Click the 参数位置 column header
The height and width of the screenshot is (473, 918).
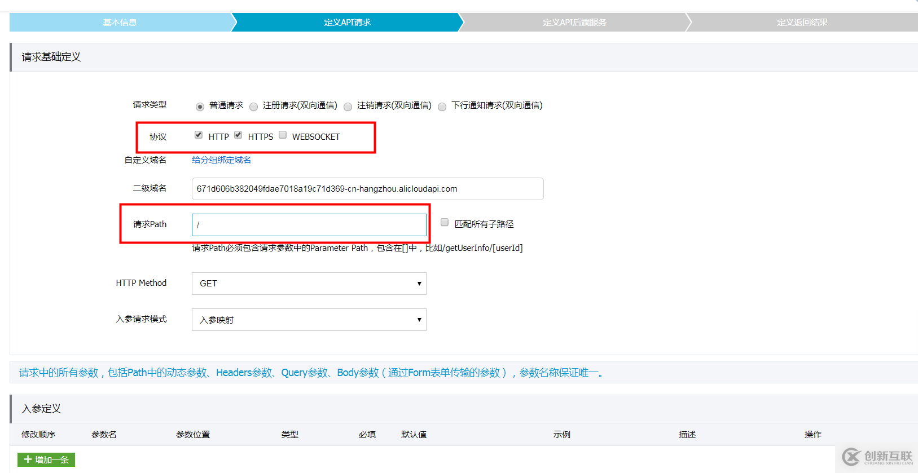pyautogui.click(x=193, y=435)
